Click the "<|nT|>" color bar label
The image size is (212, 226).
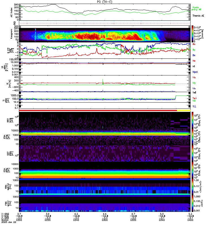[202, 203]
